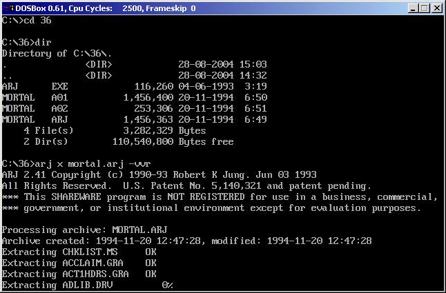Click the file size 1,456,363
This screenshot has height=293, width=446.
point(148,120)
